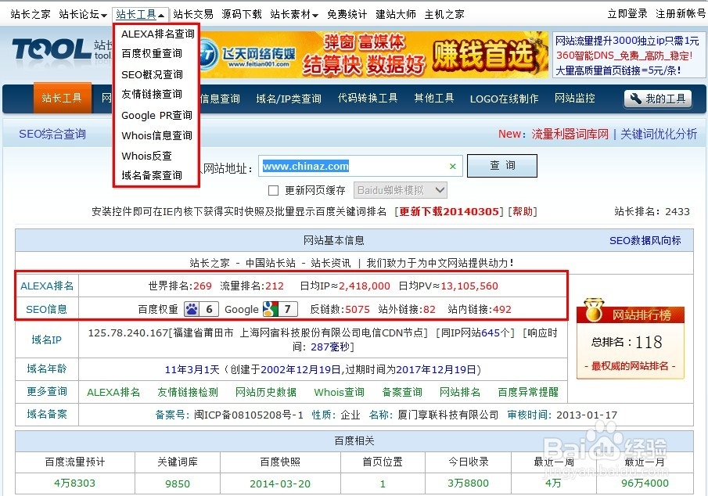Click the 我的工具 button
Viewport: 708px width, 496px height.
pyautogui.click(x=658, y=99)
